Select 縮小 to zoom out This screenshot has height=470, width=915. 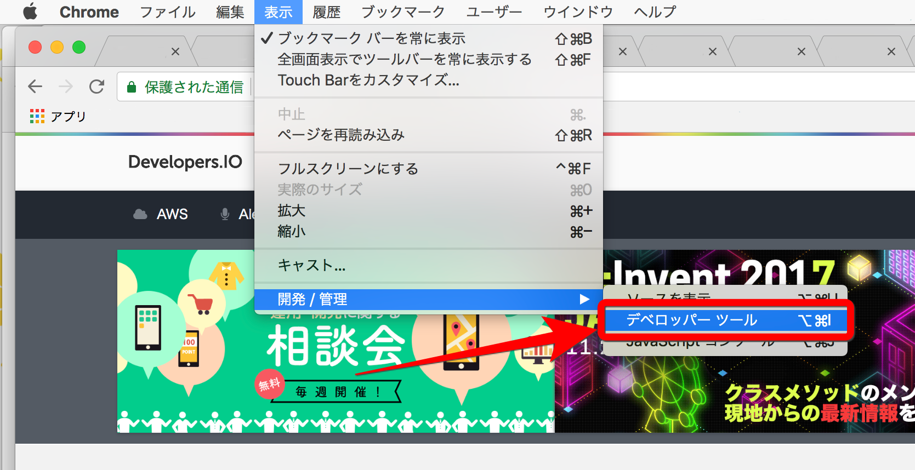(429, 232)
